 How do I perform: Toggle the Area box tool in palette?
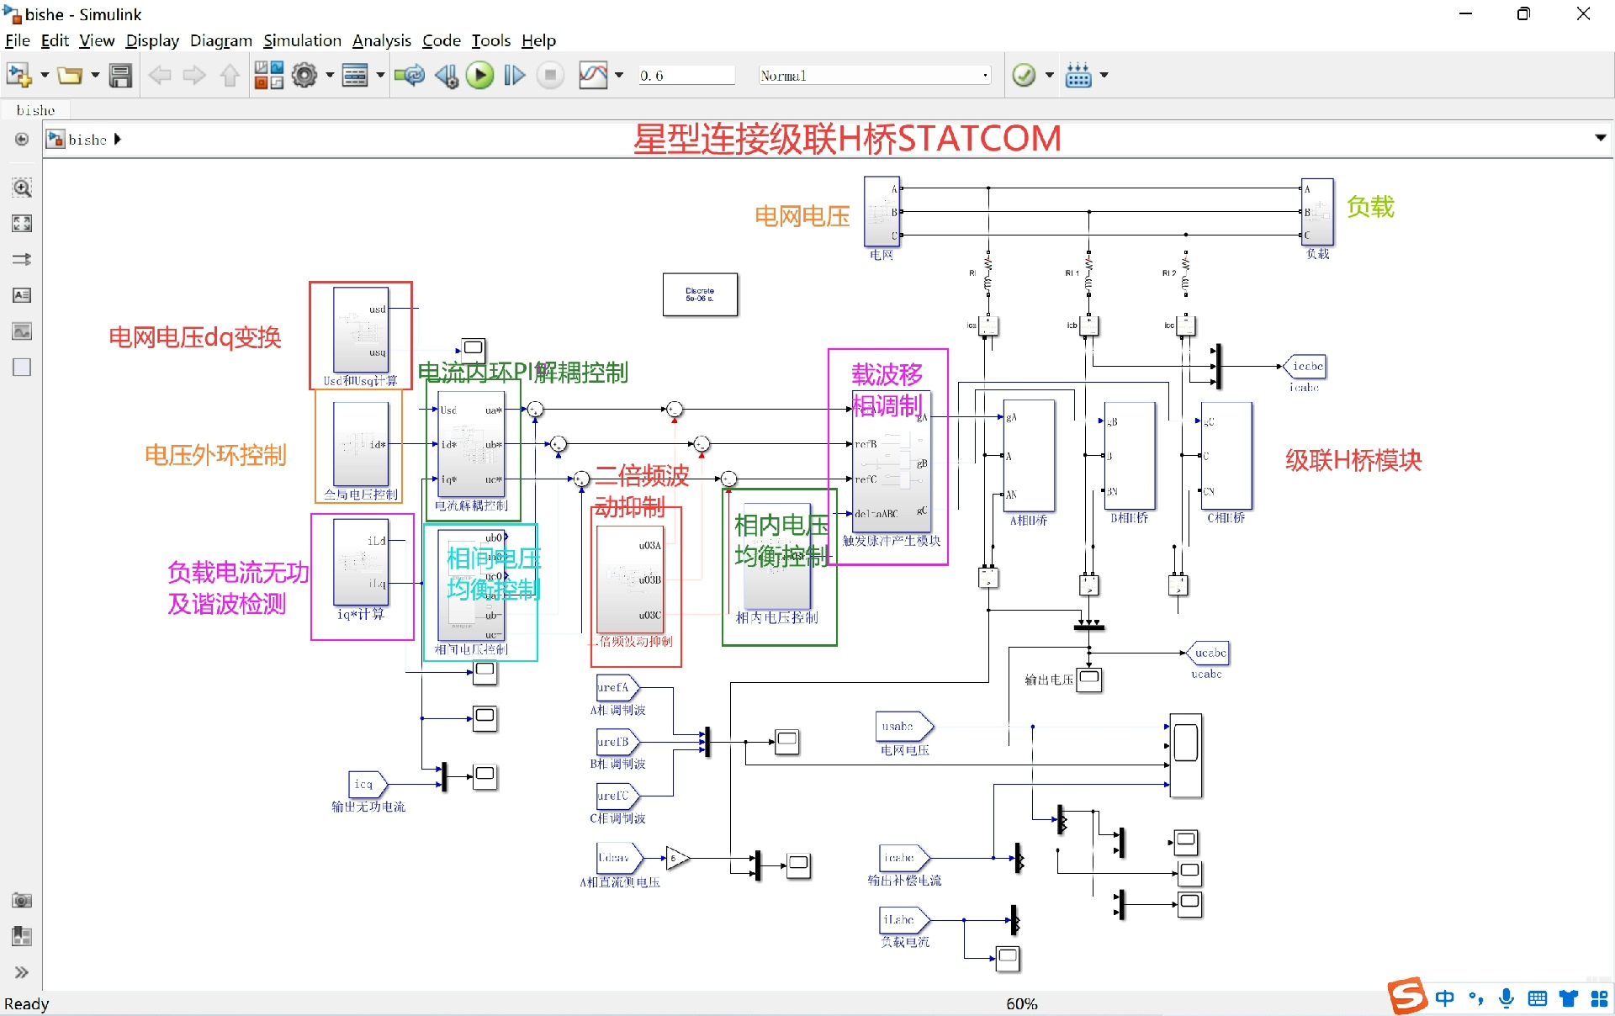[x=22, y=368]
